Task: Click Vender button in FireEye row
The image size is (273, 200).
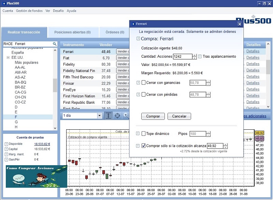Action: click(123, 89)
